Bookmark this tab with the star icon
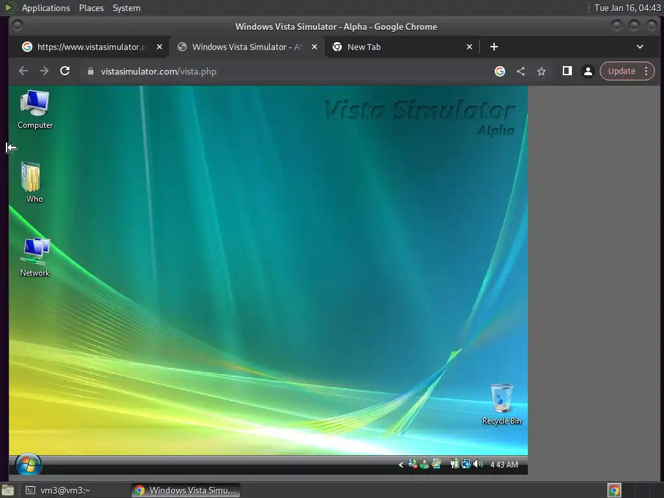The image size is (664, 498). pos(541,71)
